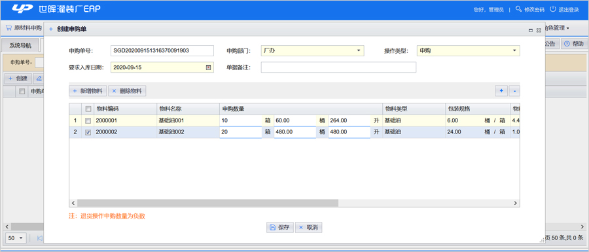The width and height of the screenshot is (589, 252).
Task: Maximize the 创建申购单 dialog
Action: pos(531,29)
